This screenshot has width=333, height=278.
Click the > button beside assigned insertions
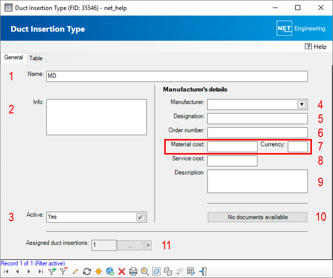coord(148,245)
